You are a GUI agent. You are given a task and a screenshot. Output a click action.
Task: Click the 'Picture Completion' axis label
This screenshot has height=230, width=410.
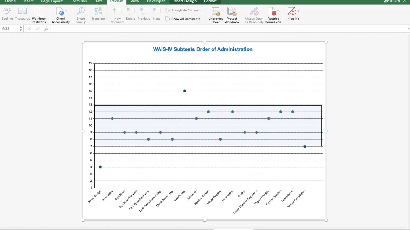click(x=296, y=199)
